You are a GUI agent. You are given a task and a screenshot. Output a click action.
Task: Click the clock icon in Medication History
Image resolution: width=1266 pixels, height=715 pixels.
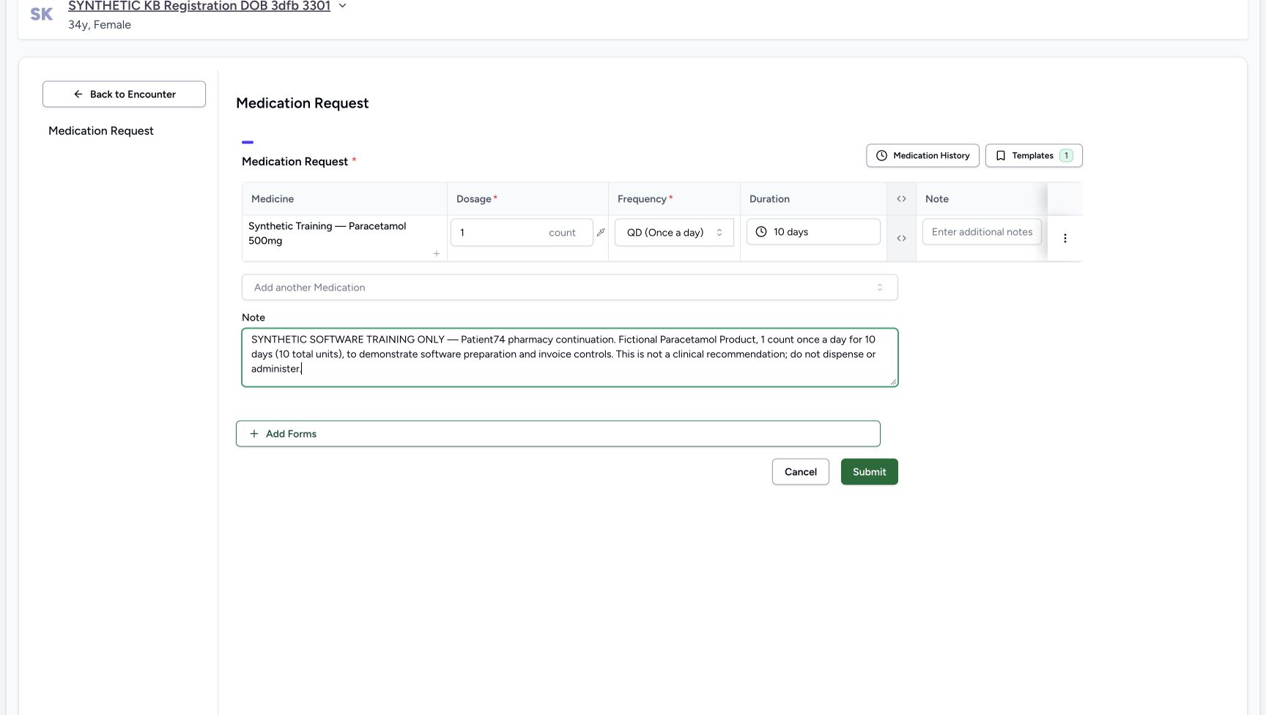tap(881, 156)
